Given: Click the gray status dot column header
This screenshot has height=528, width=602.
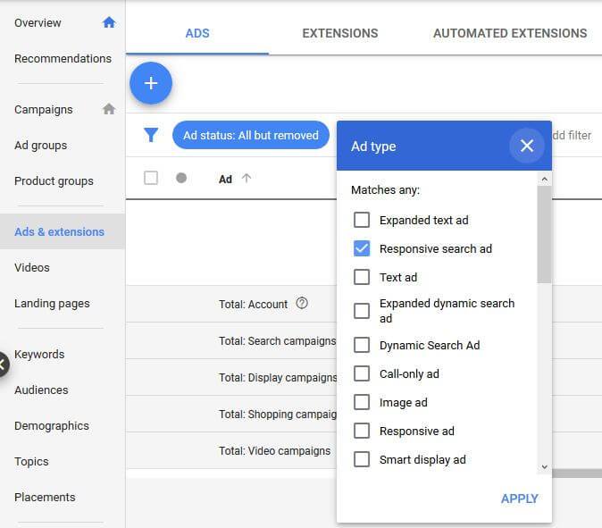Looking at the screenshot, I should click(181, 179).
